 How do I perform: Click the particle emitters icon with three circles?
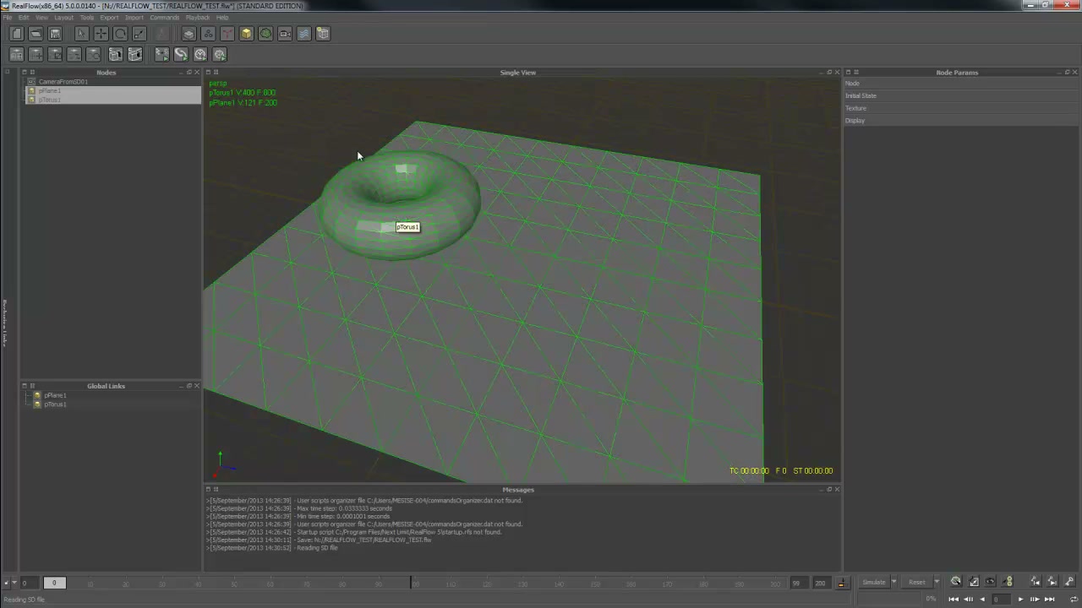[208, 34]
